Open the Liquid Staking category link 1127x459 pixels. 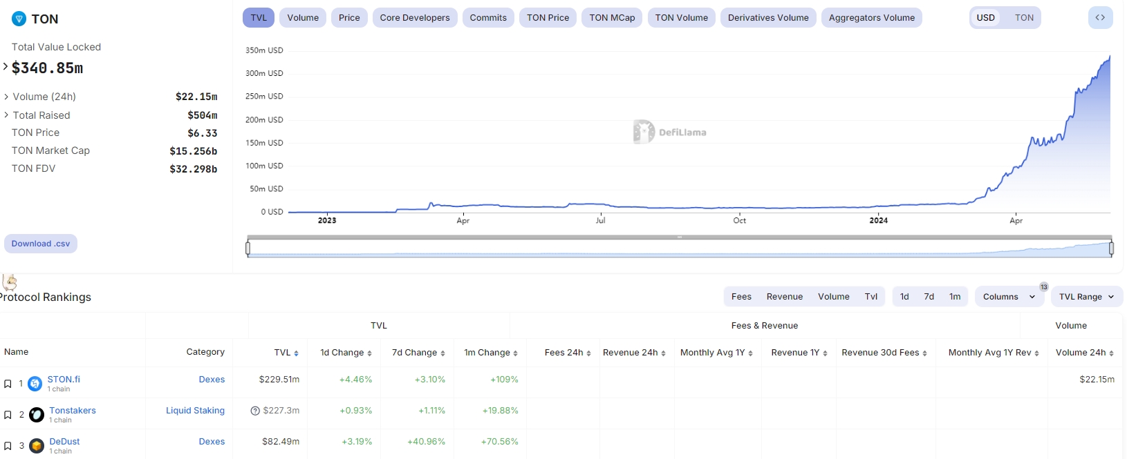pos(195,411)
